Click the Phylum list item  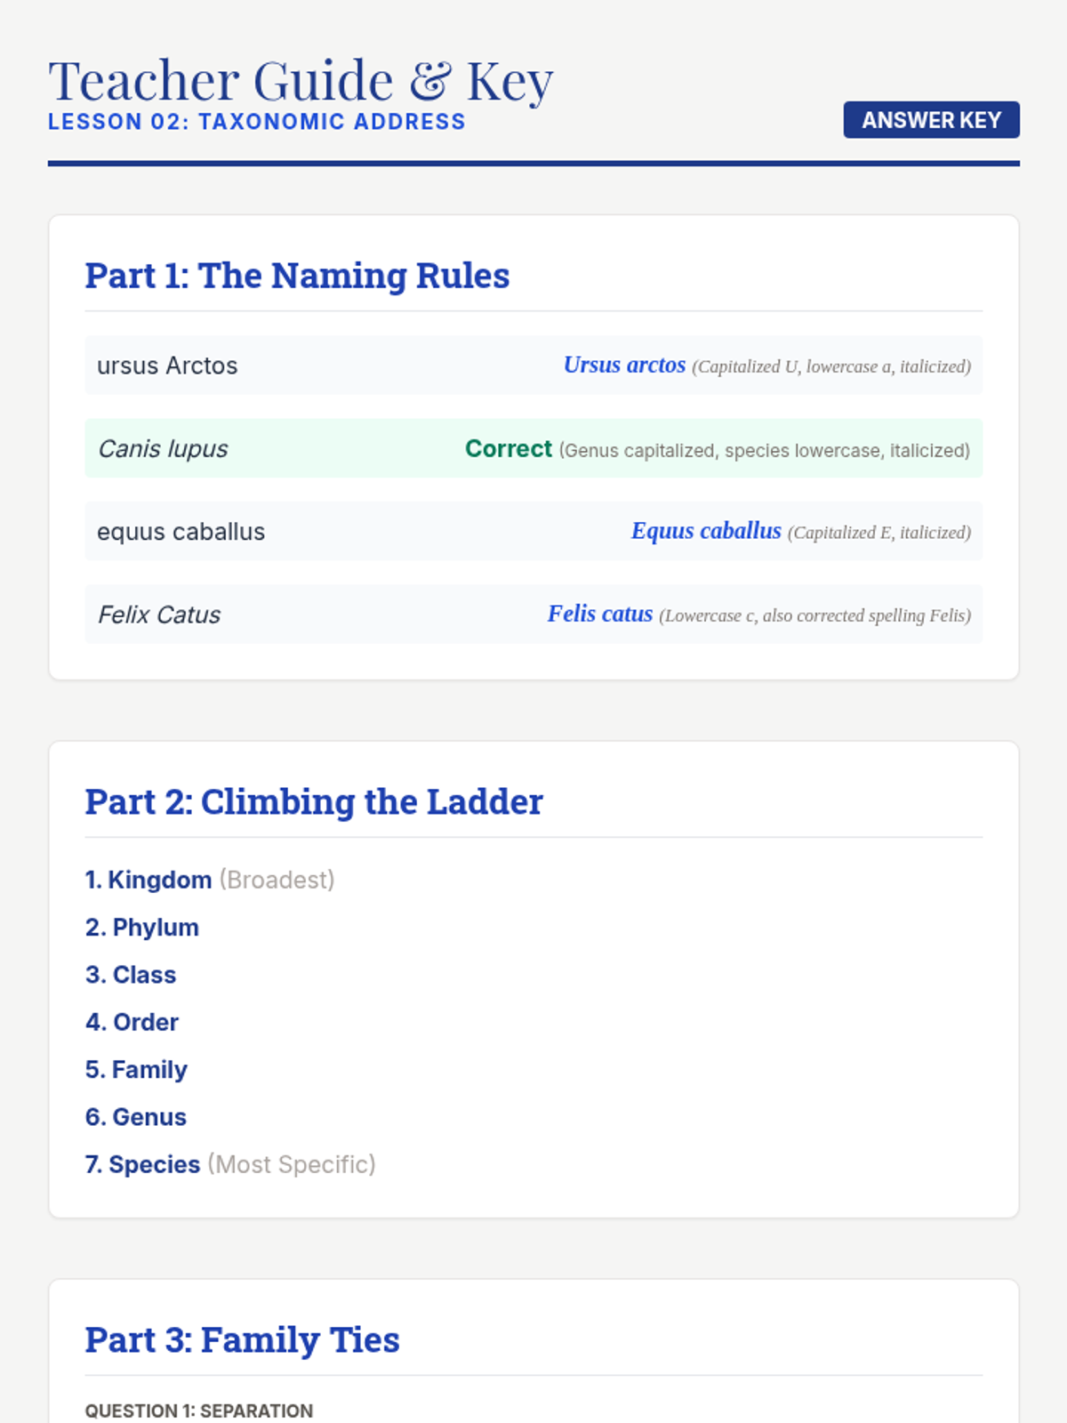(x=142, y=928)
